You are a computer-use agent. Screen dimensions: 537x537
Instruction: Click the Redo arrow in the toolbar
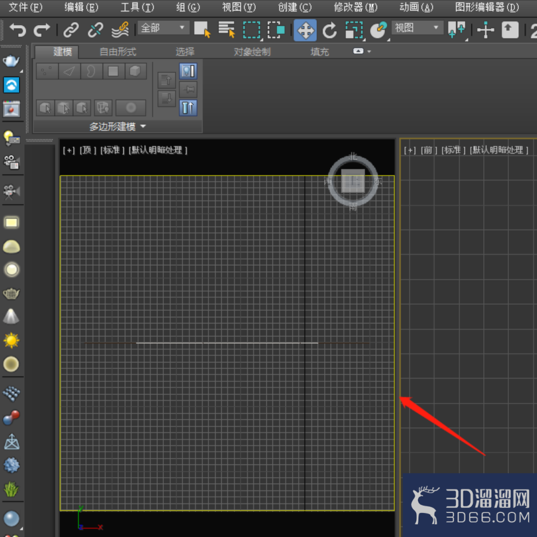point(42,30)
